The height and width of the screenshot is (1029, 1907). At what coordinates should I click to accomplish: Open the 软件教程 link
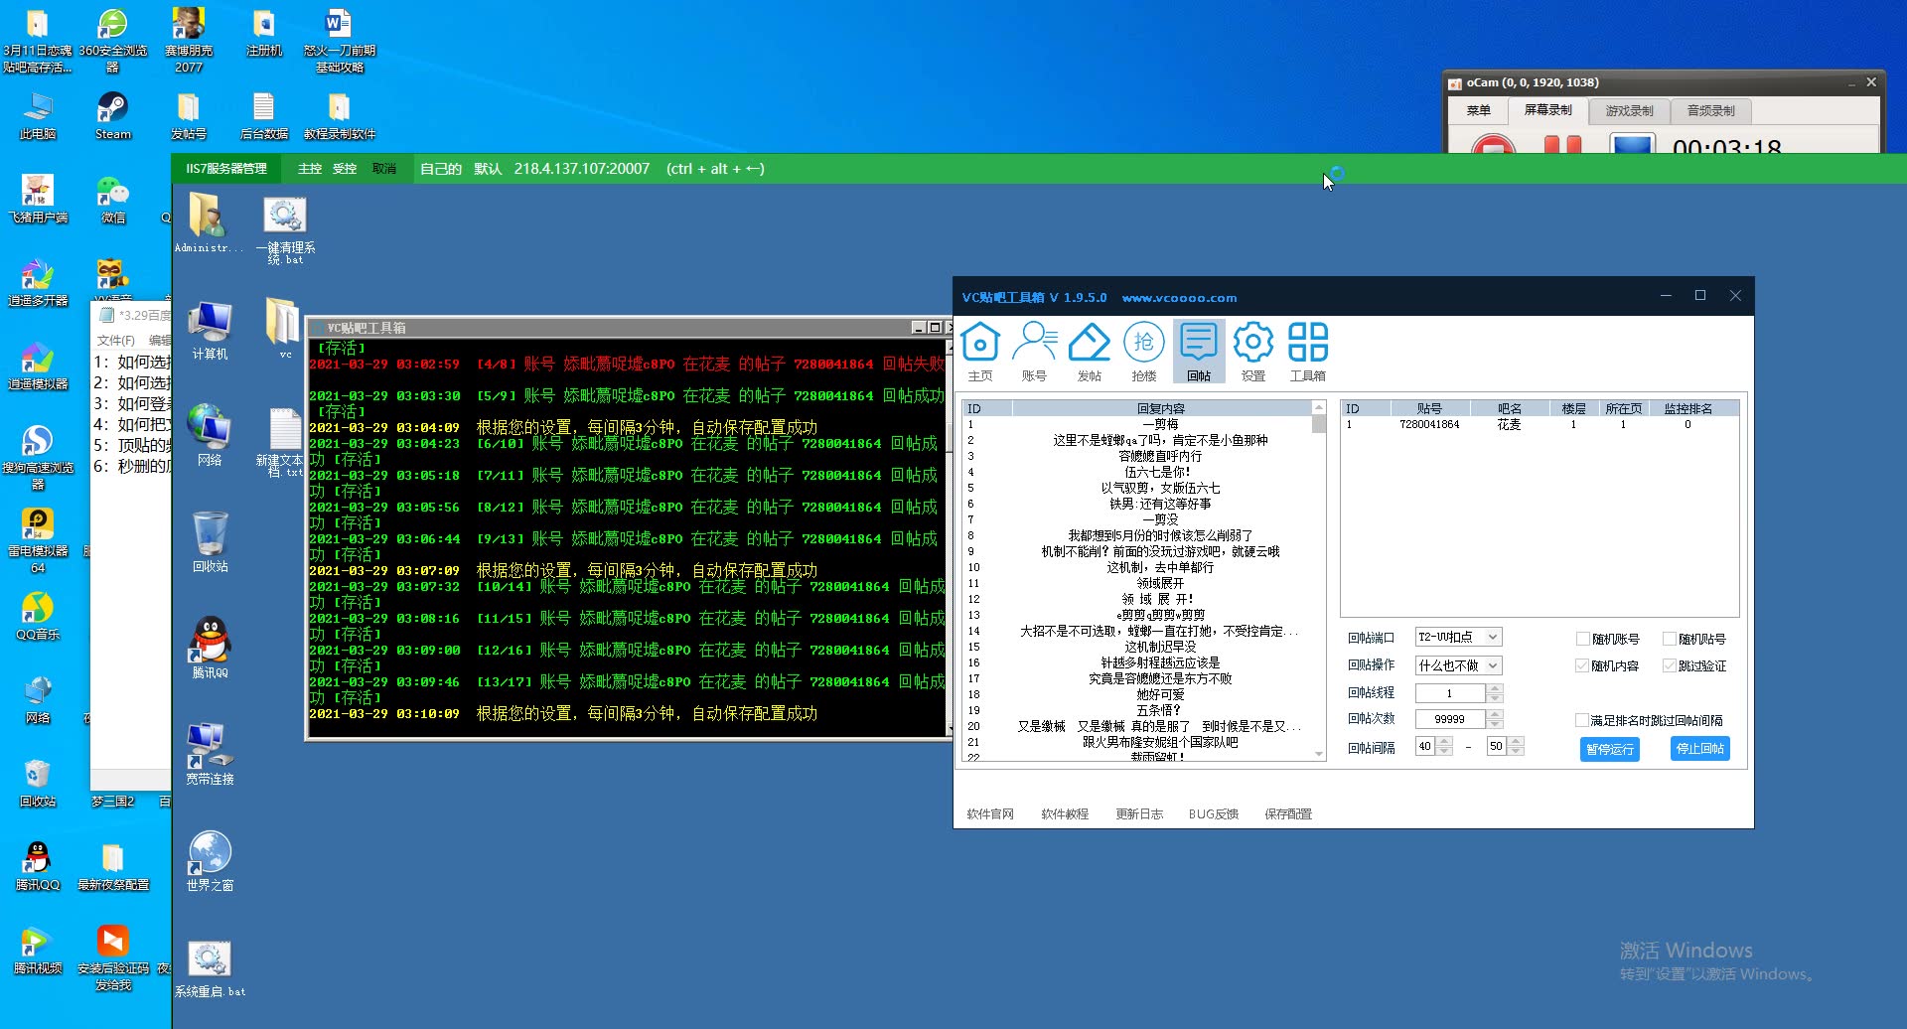point(1065,814)
